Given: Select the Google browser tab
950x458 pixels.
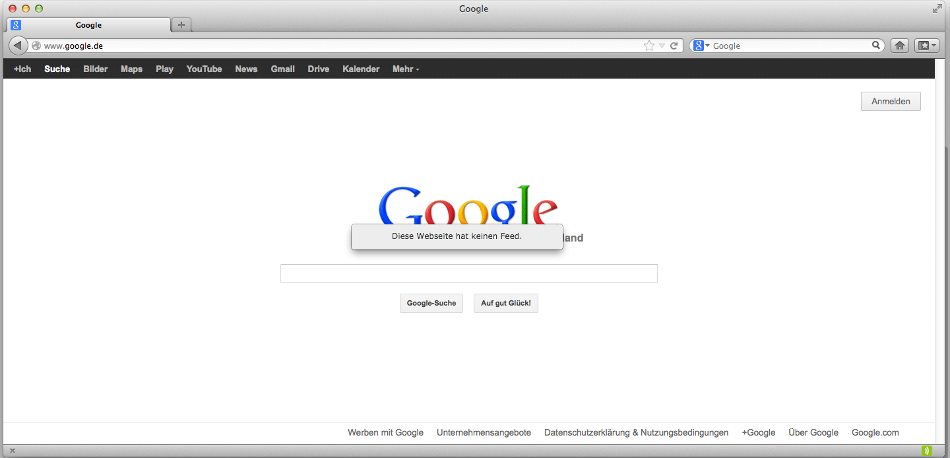Looking at the screenshot, I should tap(88, 25).
